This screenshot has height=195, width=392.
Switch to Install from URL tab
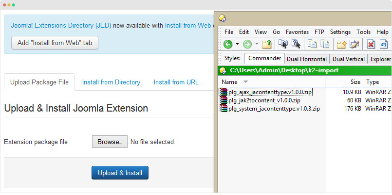176,82
